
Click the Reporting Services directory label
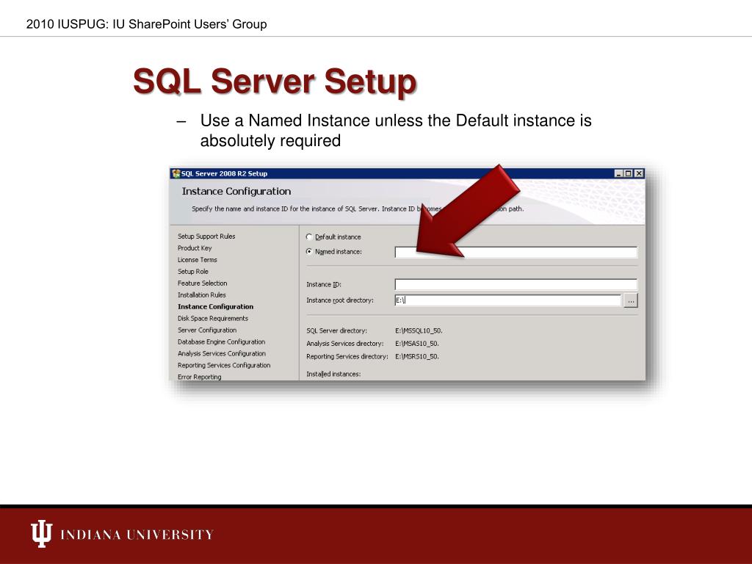click(x=347, y=357)
